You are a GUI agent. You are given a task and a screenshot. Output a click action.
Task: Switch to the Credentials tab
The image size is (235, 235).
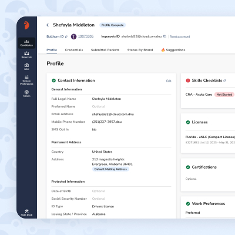[x=74, y=50]
